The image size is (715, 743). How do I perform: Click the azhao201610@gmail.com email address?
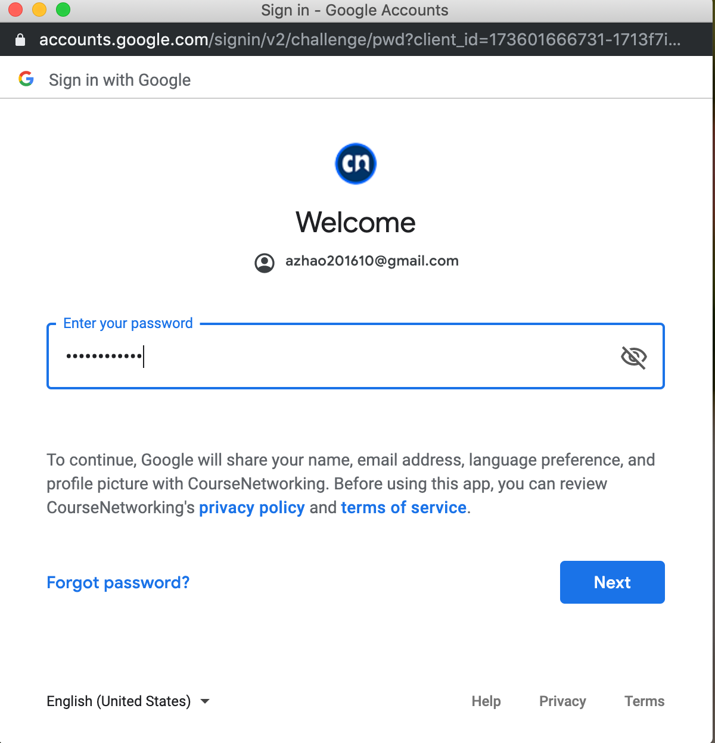[372, 261]
